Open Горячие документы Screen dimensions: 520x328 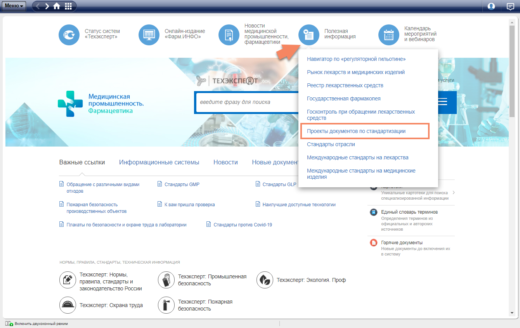tap(402, 243)
